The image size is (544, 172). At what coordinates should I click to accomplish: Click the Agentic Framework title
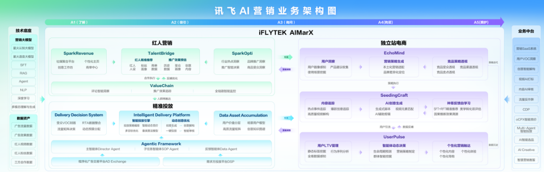click(161, 144)
